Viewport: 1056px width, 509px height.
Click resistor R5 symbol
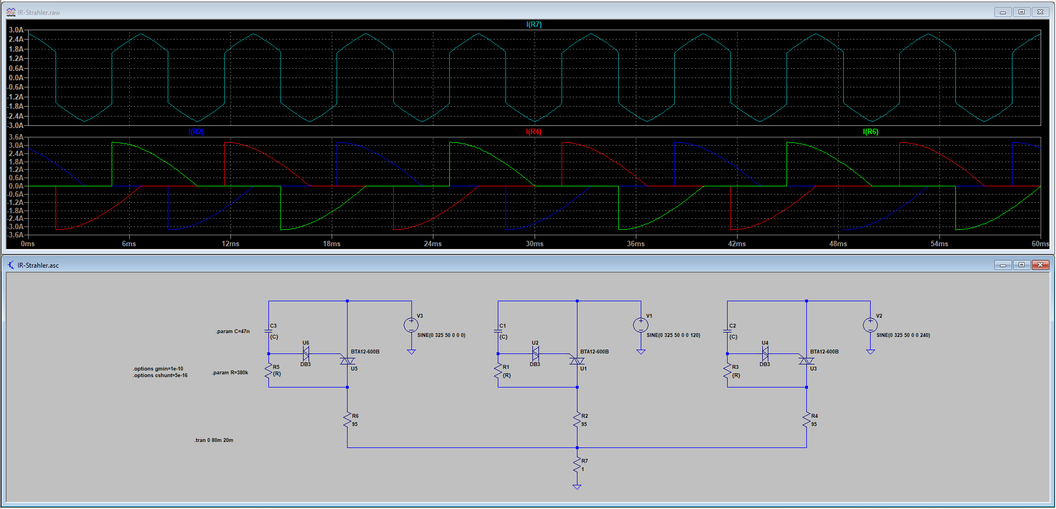point(268,371)
